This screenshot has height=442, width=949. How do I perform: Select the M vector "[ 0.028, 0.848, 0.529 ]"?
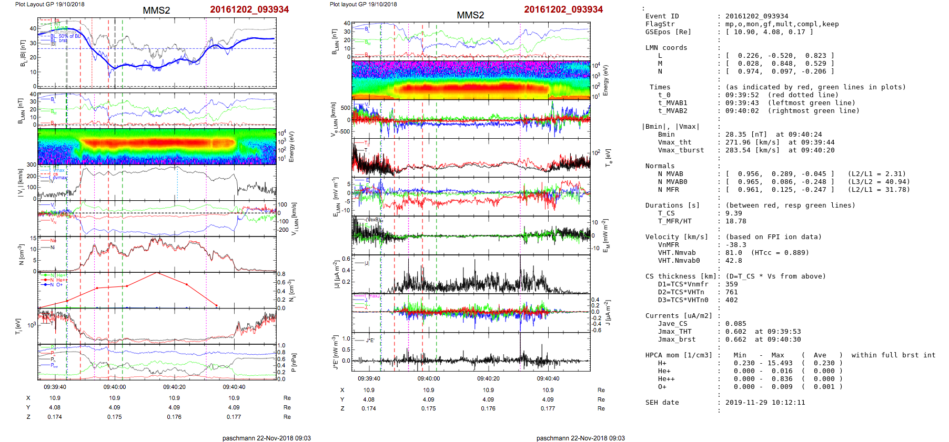(780, 64)
